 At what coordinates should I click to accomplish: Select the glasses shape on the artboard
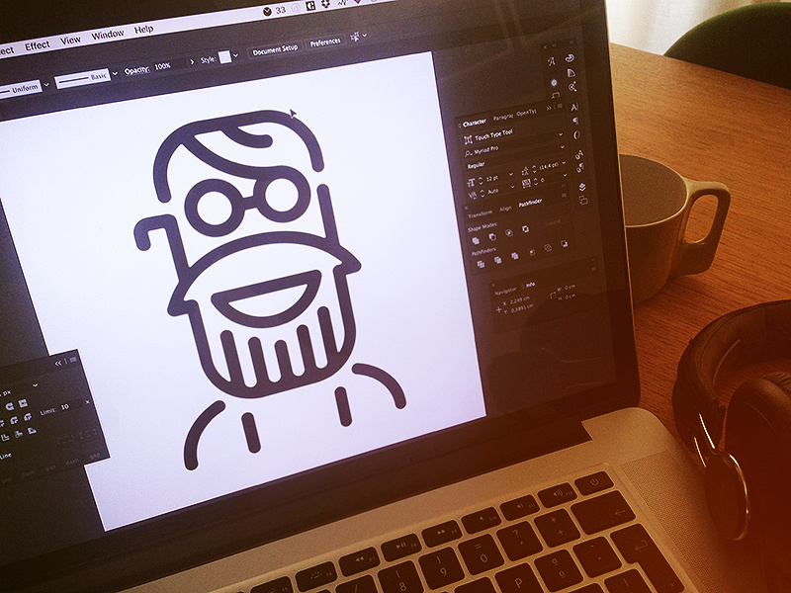click(248, 201)
